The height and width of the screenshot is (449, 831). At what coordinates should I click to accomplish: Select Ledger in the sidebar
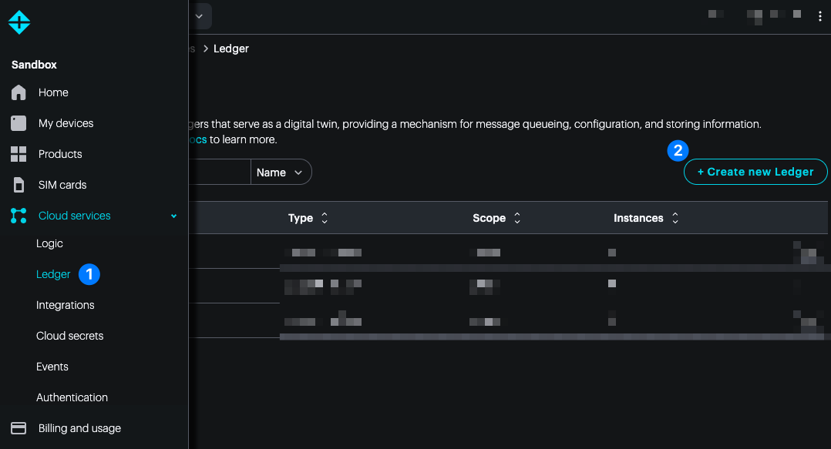(53, 274)
